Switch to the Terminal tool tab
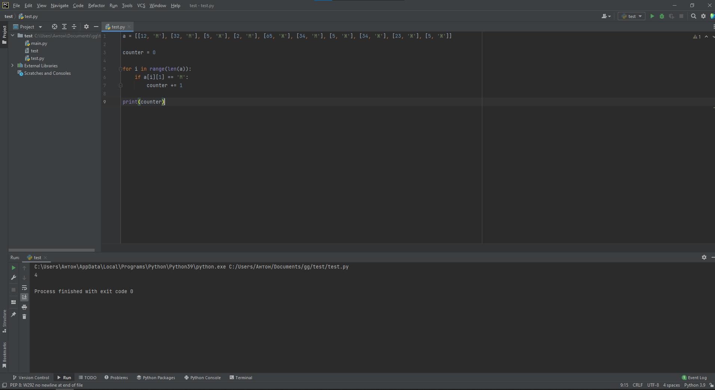 (241, 378)
